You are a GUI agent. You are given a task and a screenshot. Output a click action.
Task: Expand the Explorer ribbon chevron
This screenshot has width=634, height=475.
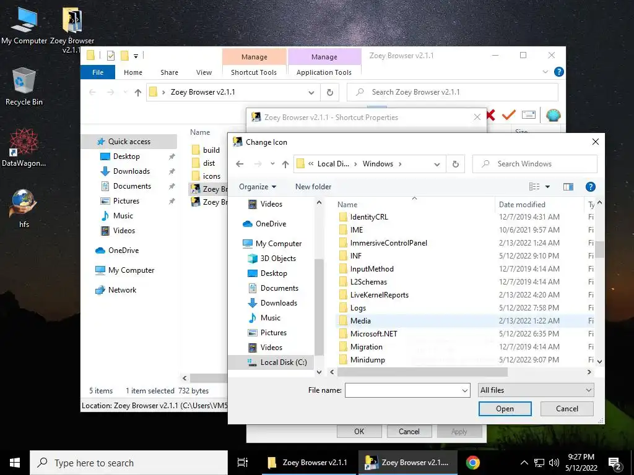[545, 72]
